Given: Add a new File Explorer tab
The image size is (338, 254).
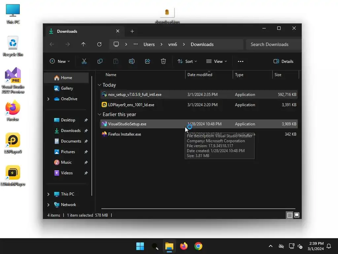Looking at the screenshot, I should pos(132,31).
